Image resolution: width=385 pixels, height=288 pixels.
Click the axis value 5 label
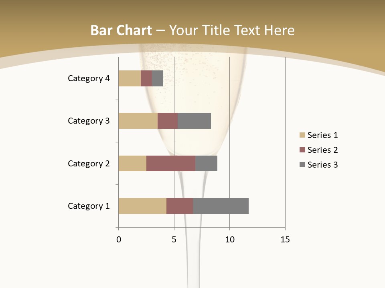point(174,240)
